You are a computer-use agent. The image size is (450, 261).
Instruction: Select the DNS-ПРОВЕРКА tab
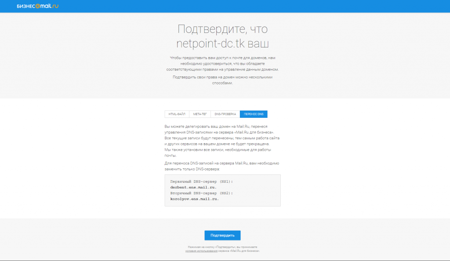click(225, 114)
